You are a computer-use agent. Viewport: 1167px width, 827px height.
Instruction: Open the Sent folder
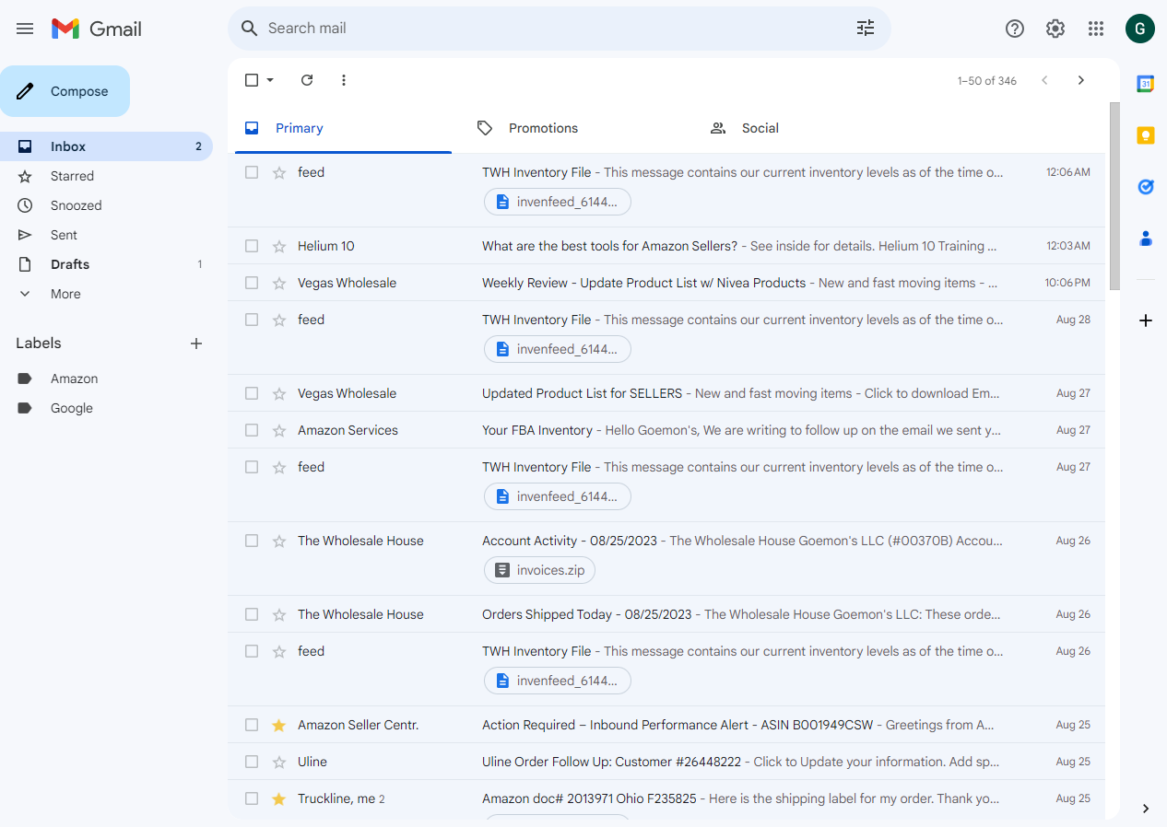(106, 235)
